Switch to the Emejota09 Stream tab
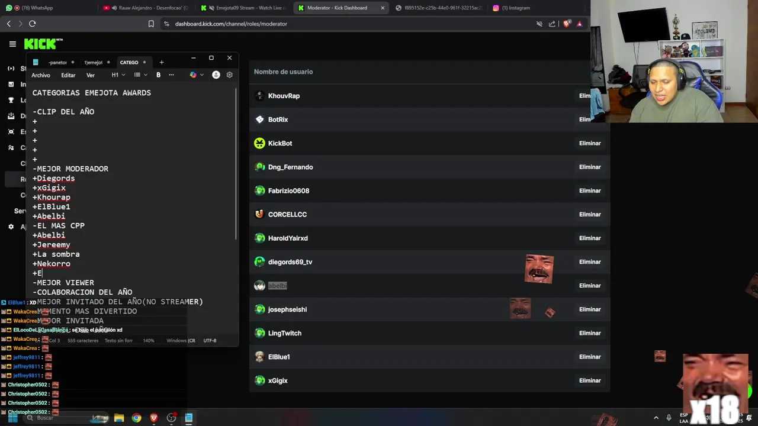 click(x=243, y=8)
